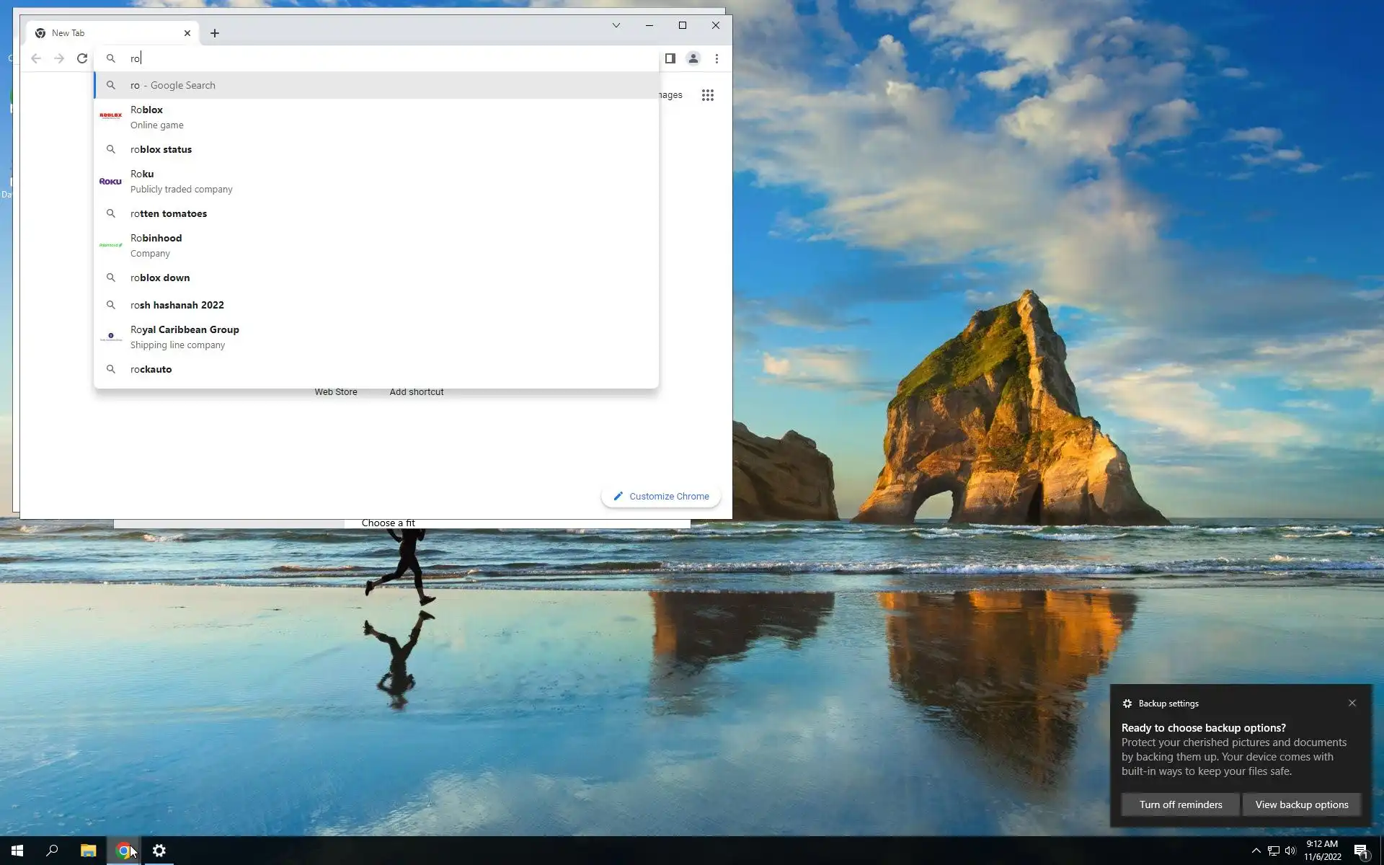
Task: Open Settings gear in the taskbar
Action: click(159, 851)
